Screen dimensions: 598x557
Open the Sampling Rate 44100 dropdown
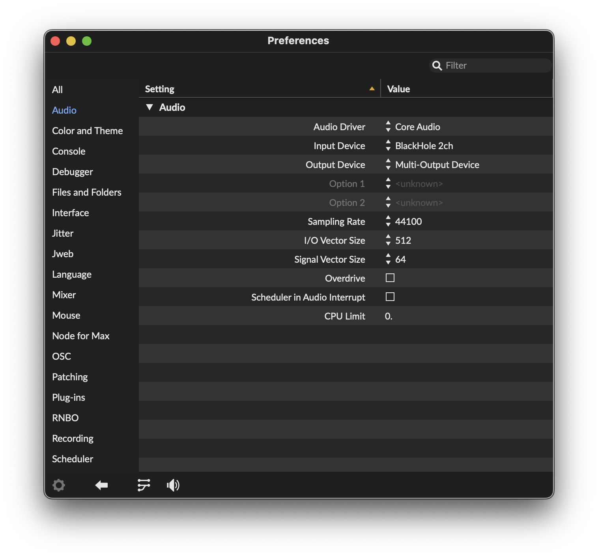[x=408, y=221]
